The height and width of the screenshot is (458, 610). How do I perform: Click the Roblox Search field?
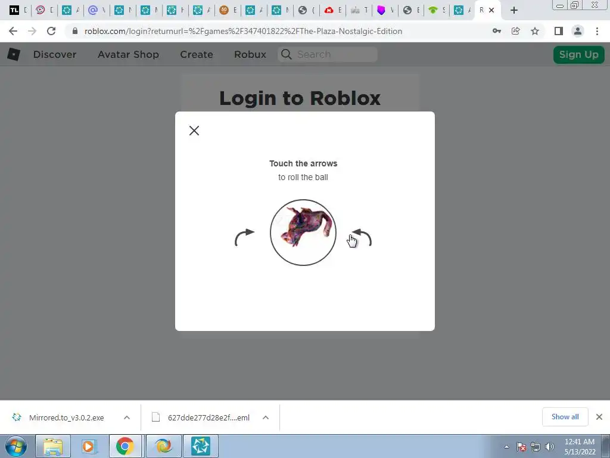(x=328, y=54)
